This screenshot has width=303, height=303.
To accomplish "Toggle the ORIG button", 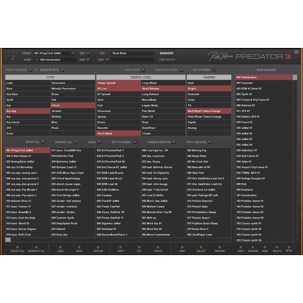I will (88, 60).
